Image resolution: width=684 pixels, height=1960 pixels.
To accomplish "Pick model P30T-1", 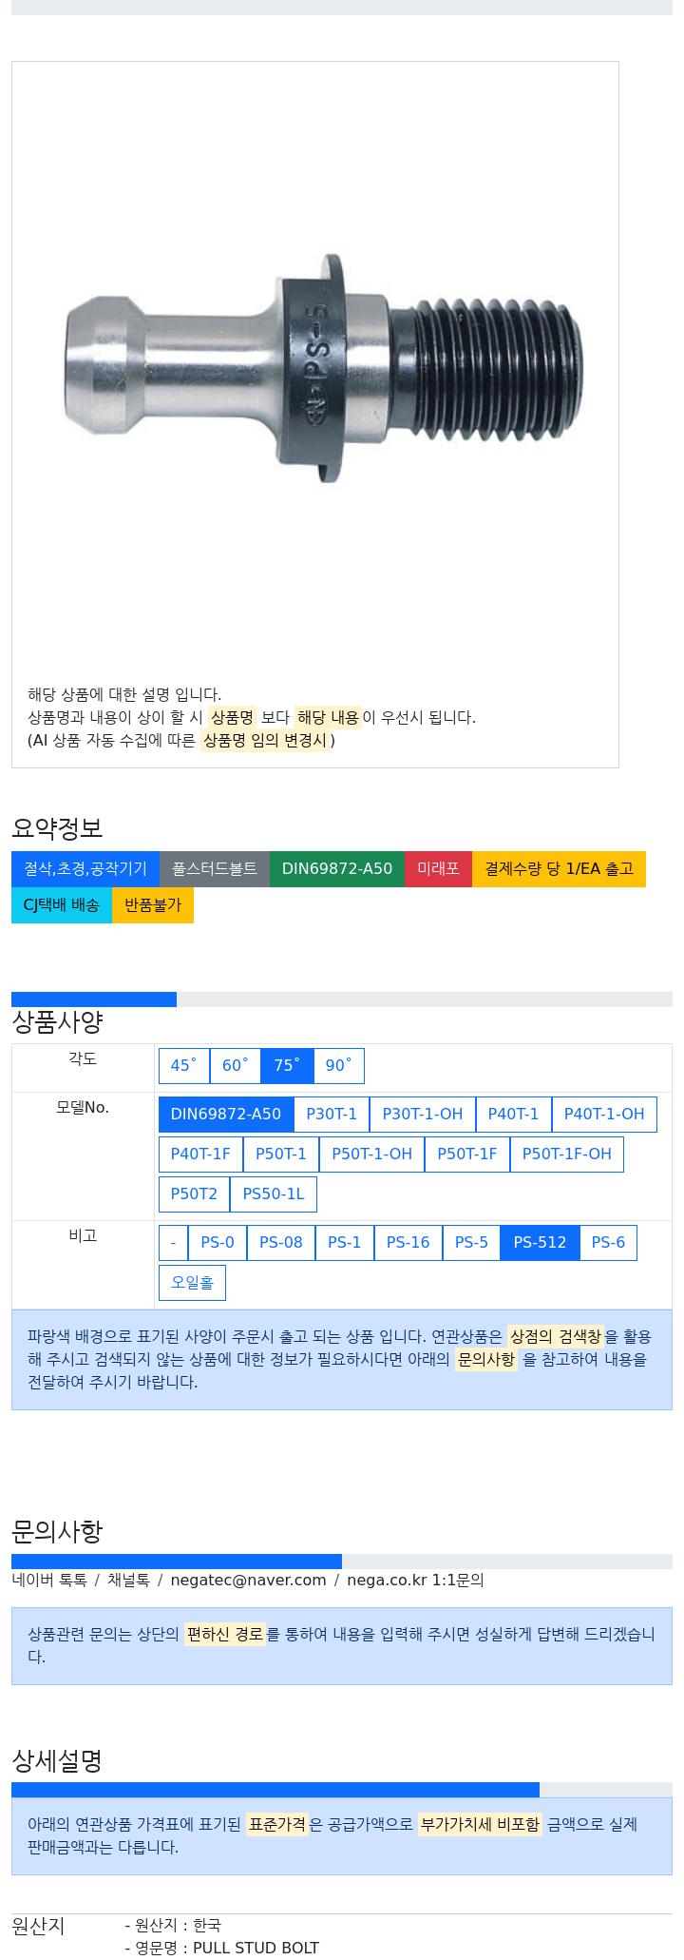I will [x=332, y=1114].
